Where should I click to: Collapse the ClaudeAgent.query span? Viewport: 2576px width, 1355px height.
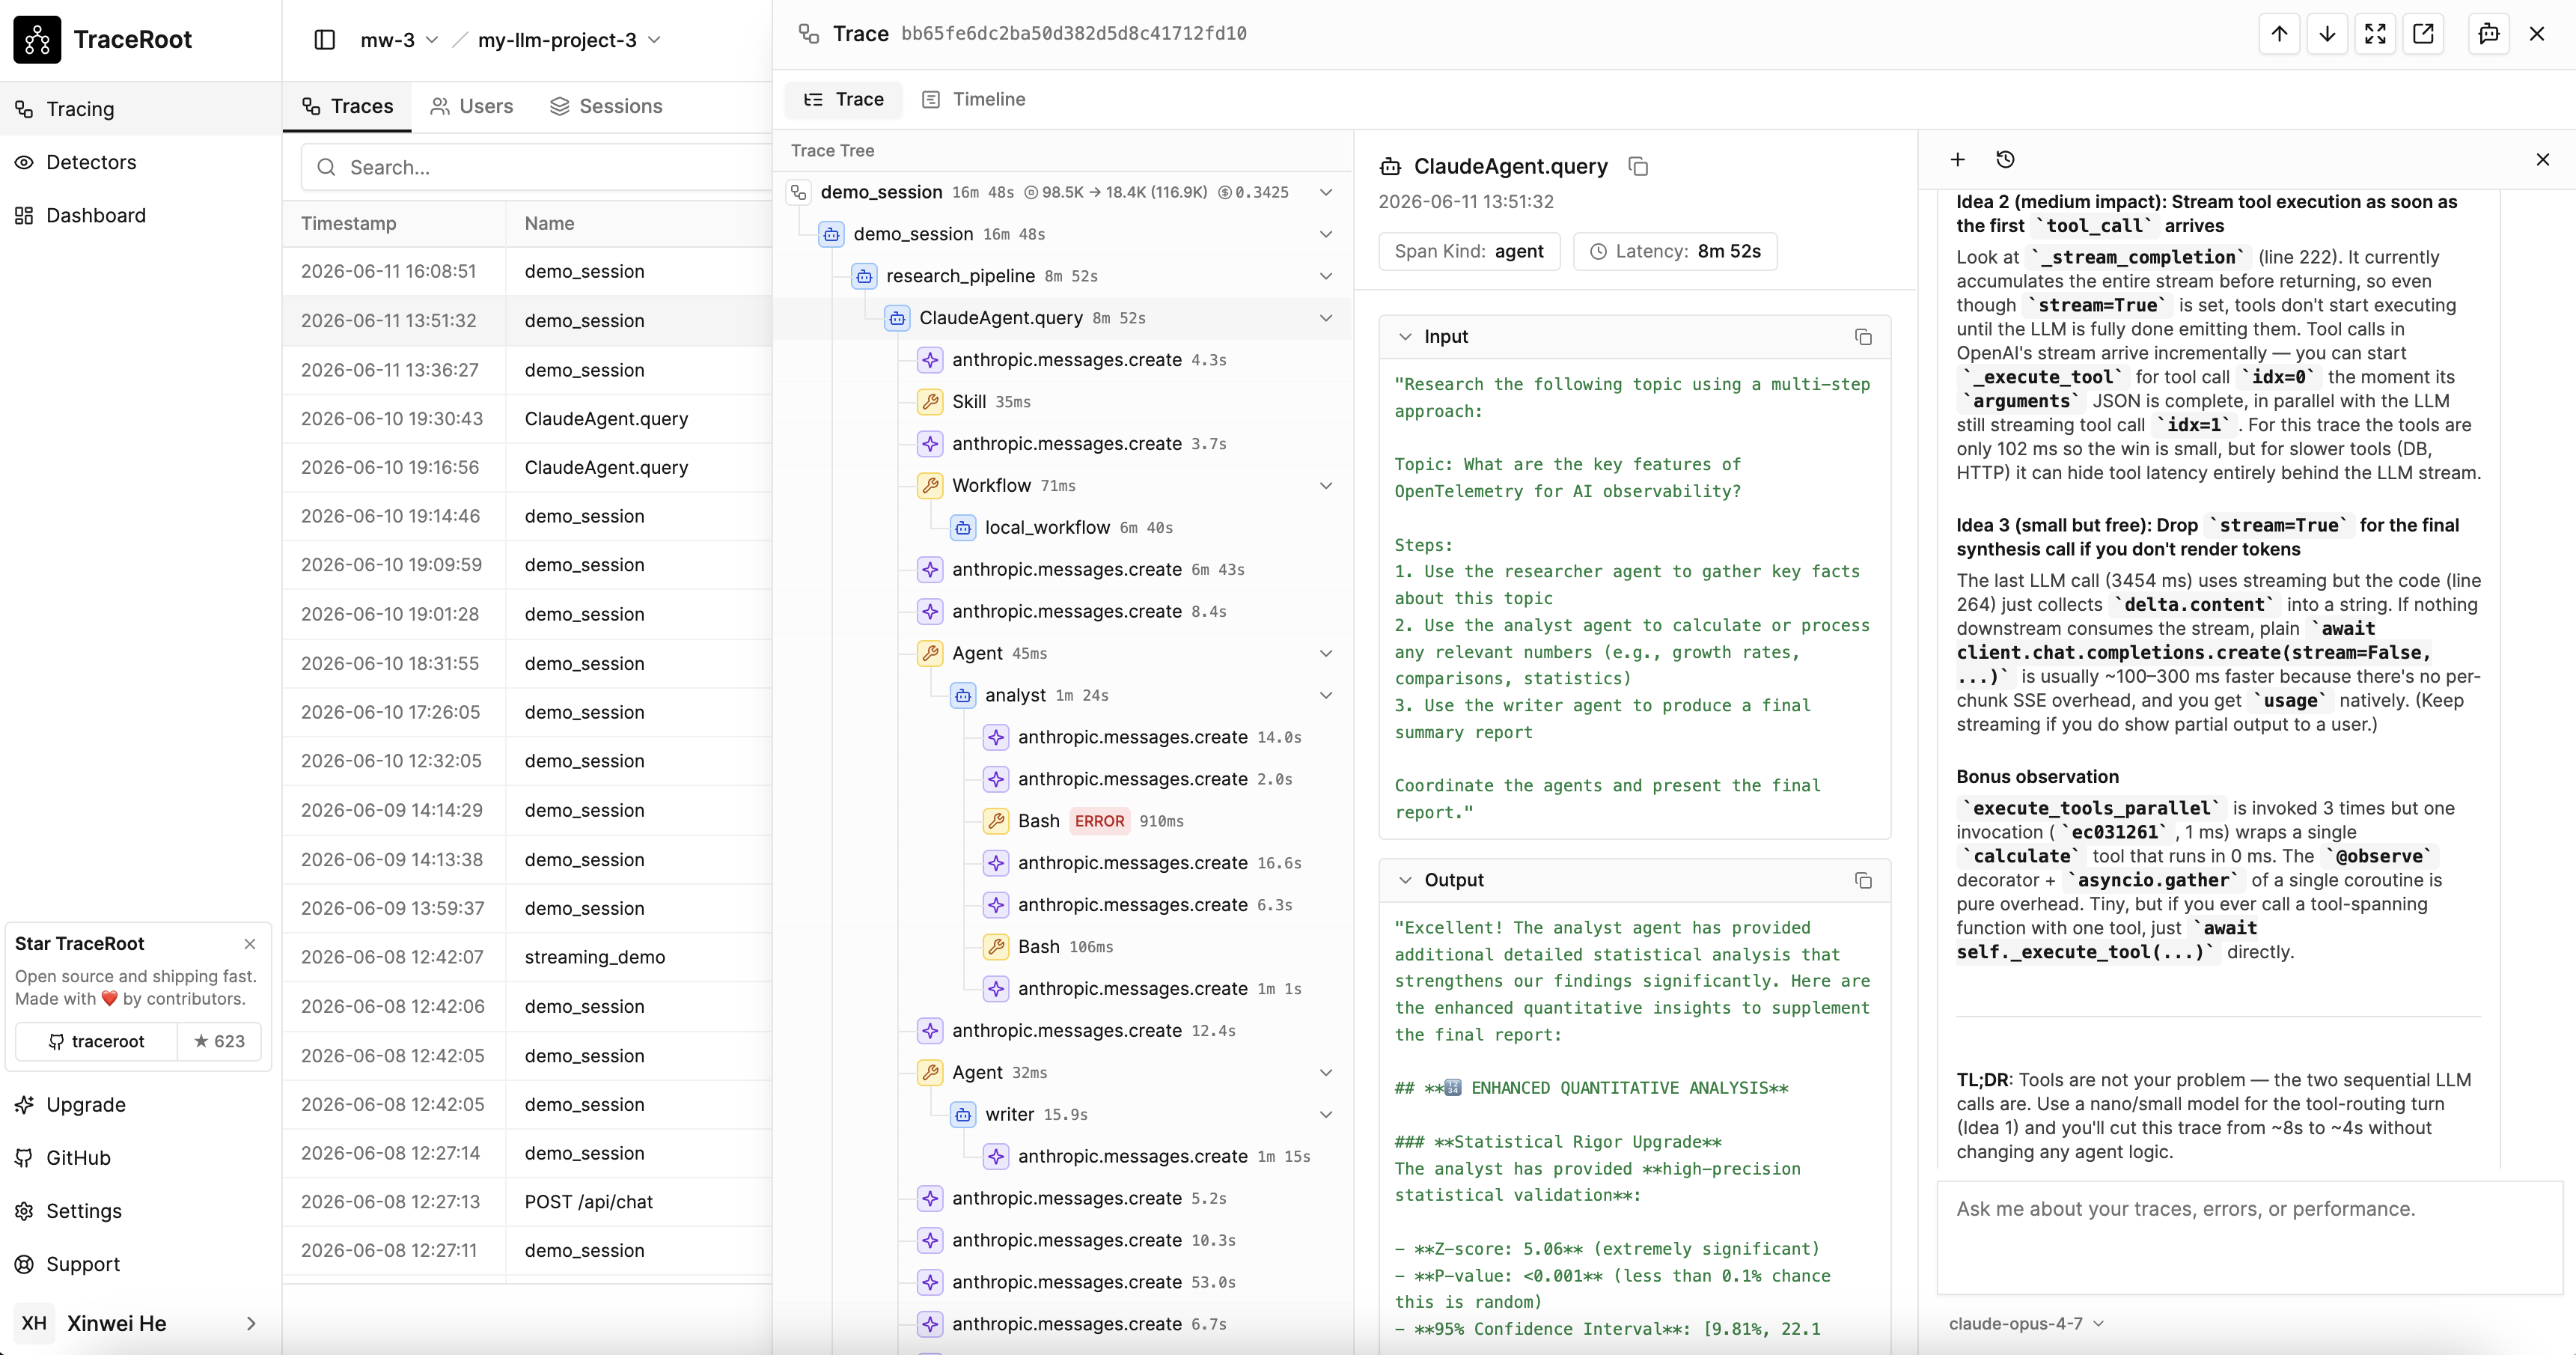click(x=1326, y=318)
